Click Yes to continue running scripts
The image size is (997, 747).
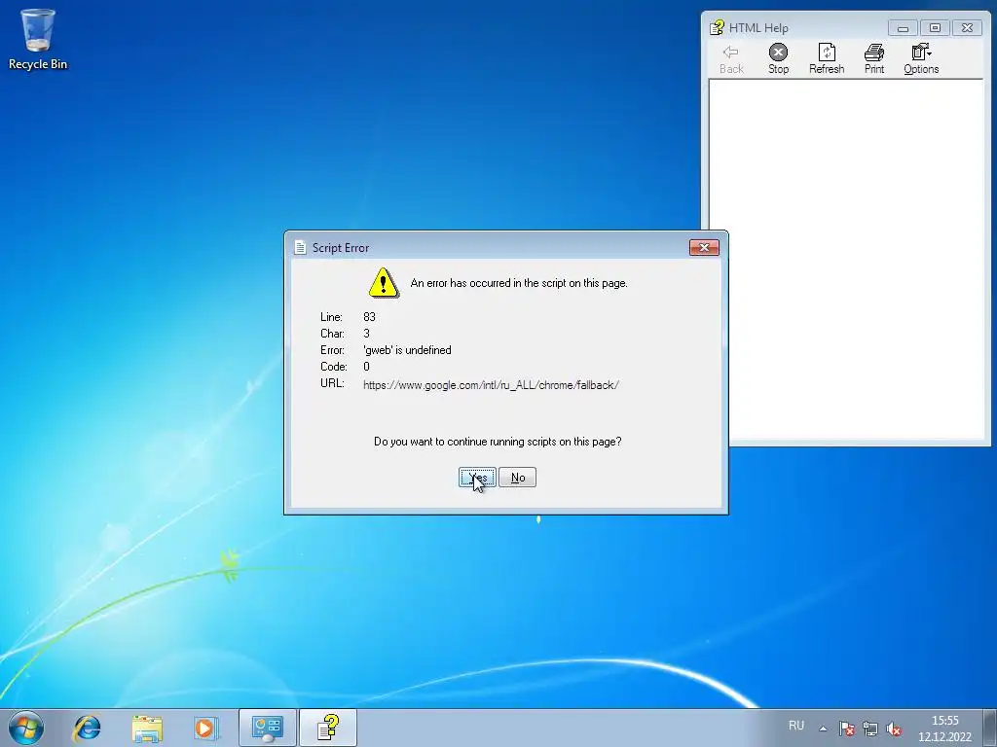[477, 477]
